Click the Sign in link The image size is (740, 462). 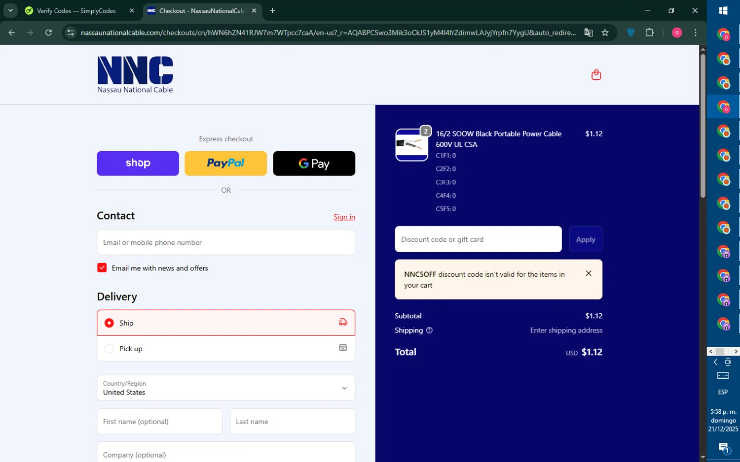[344, 217]
